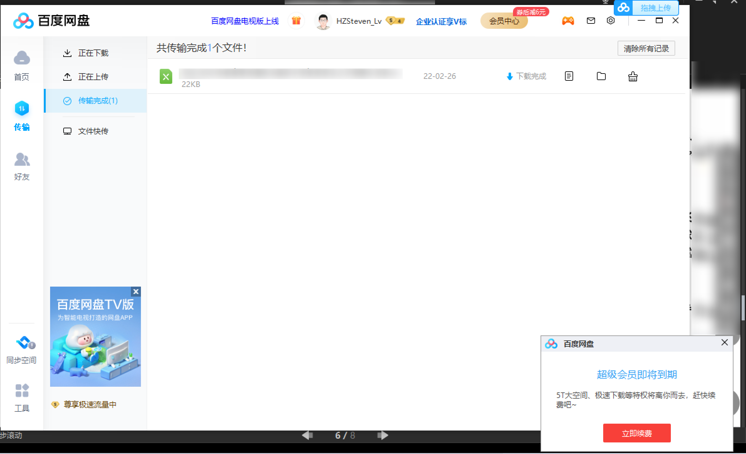Go to the next image arrow

tap(383, 435)
